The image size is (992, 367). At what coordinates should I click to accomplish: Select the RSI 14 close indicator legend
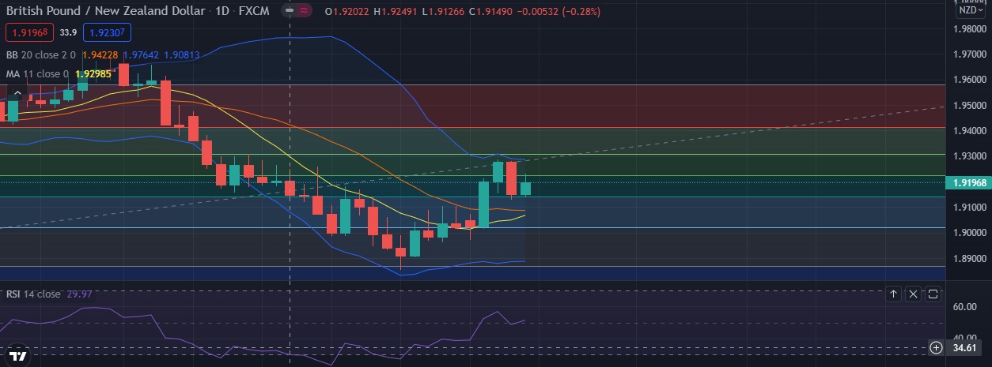(x=33, y=294)
